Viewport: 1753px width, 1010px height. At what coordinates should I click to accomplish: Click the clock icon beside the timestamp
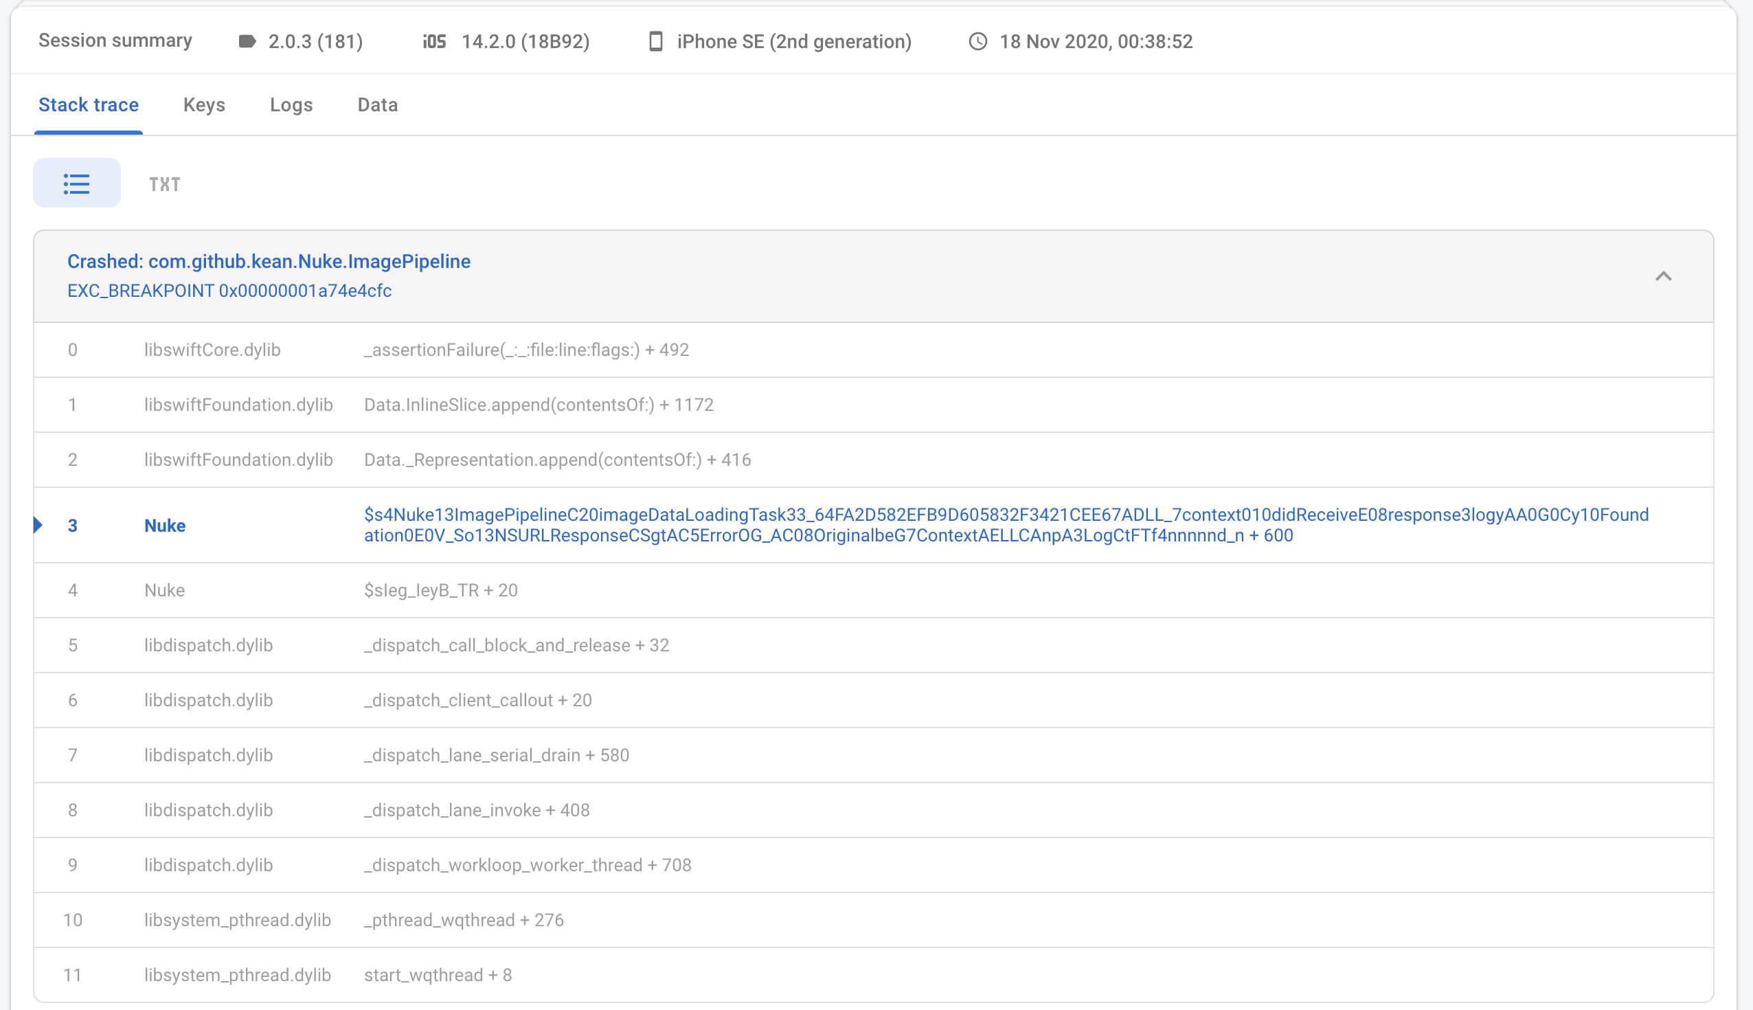(977, 42)
